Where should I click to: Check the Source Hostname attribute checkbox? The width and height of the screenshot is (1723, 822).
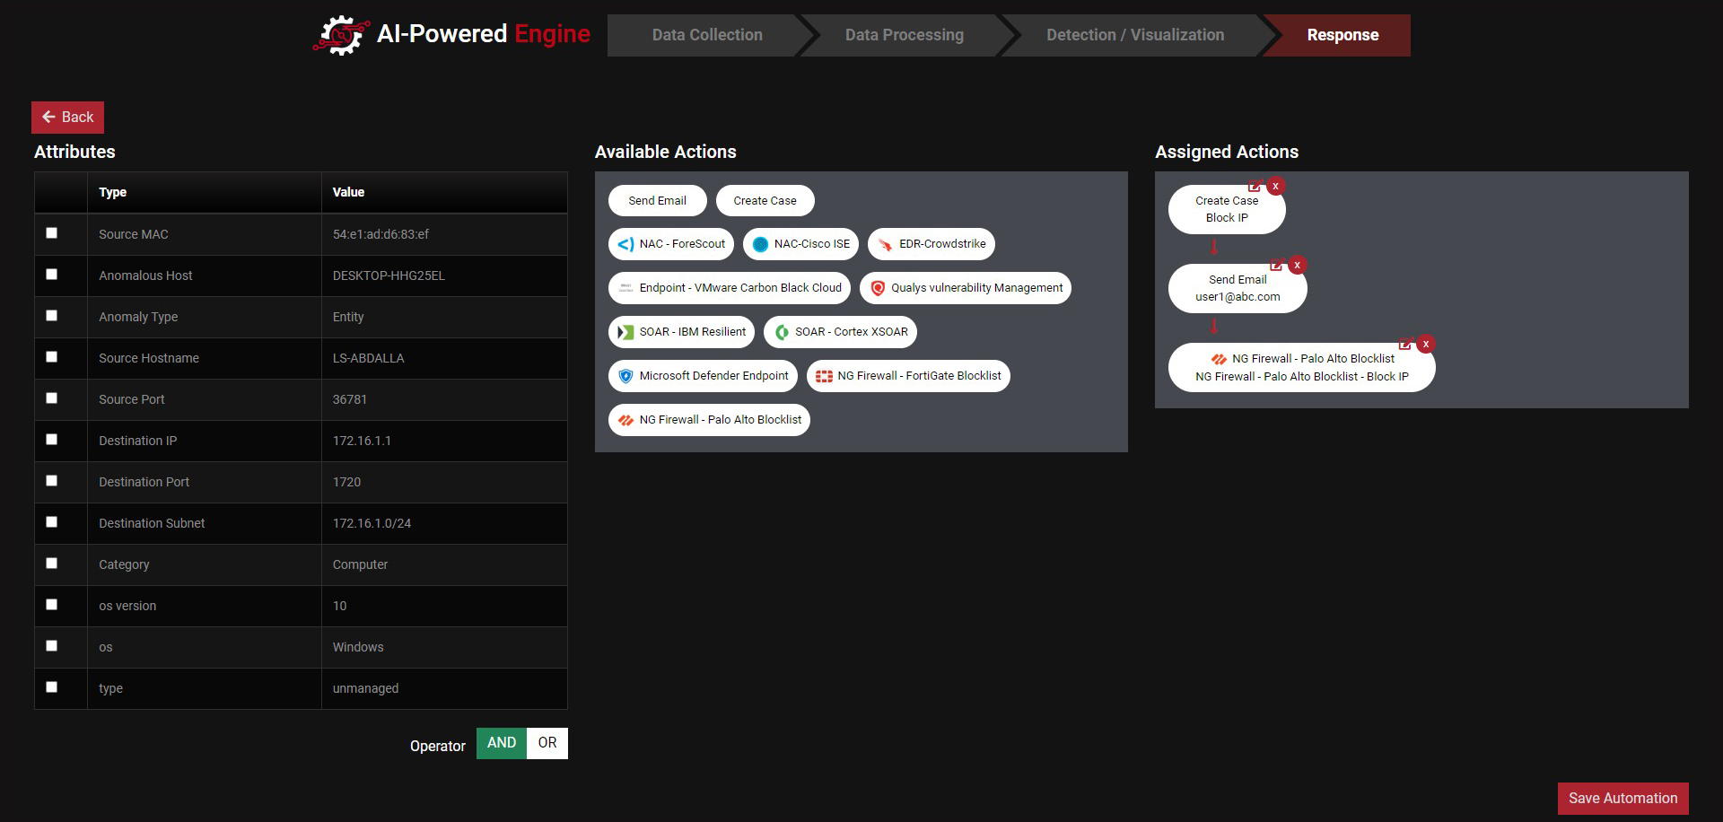click(51, 357)
